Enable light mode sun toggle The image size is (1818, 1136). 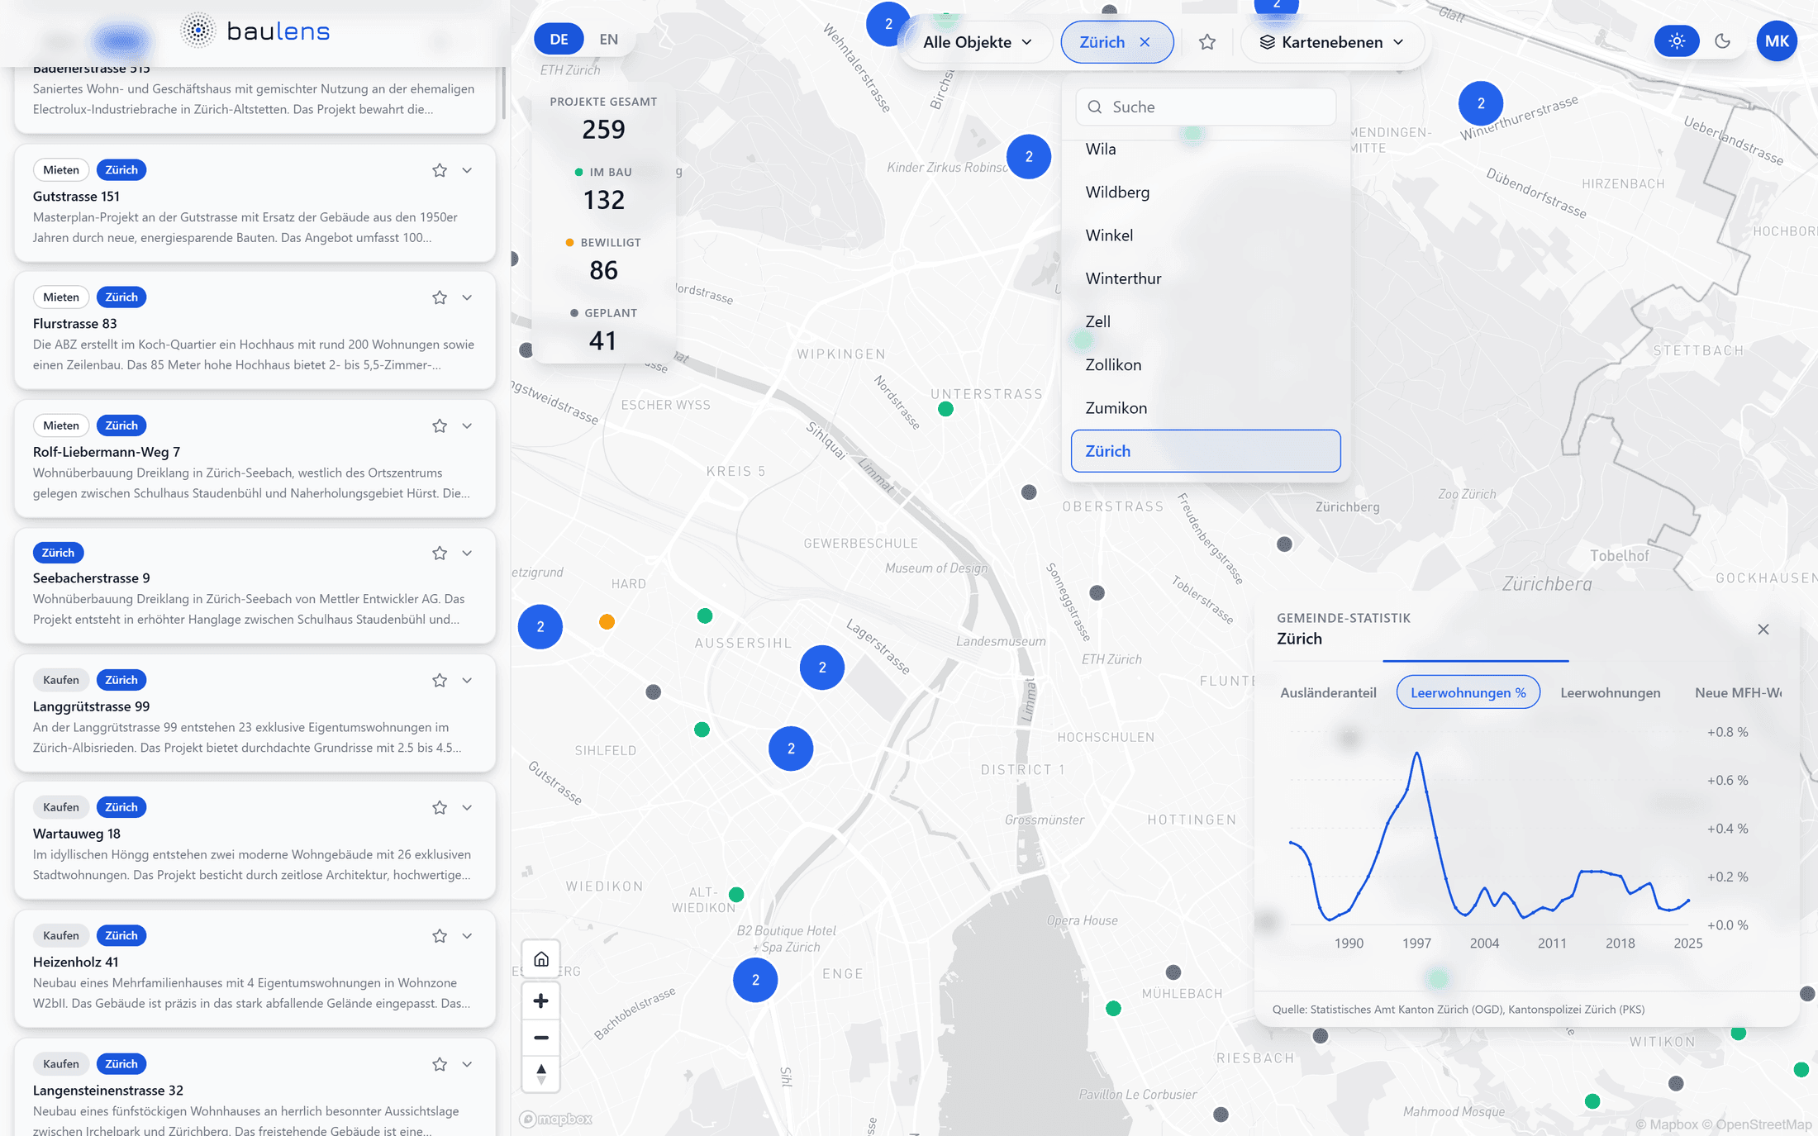coord(1677,41)
